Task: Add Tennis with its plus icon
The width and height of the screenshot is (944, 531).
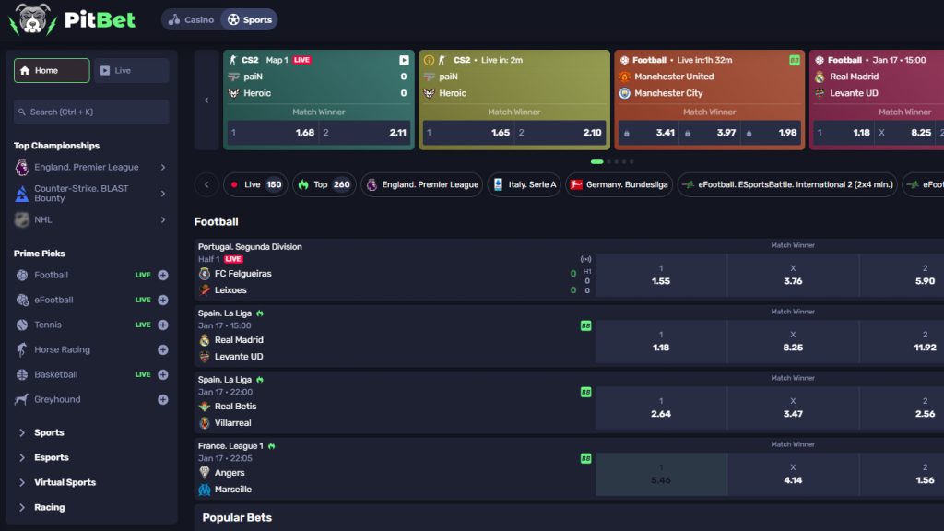Action: pyautogui.click(x=163, y=325)
